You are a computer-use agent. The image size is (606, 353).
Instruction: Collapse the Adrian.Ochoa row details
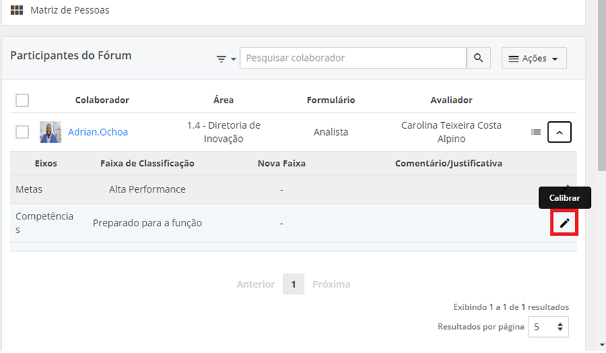pos(559,132)
